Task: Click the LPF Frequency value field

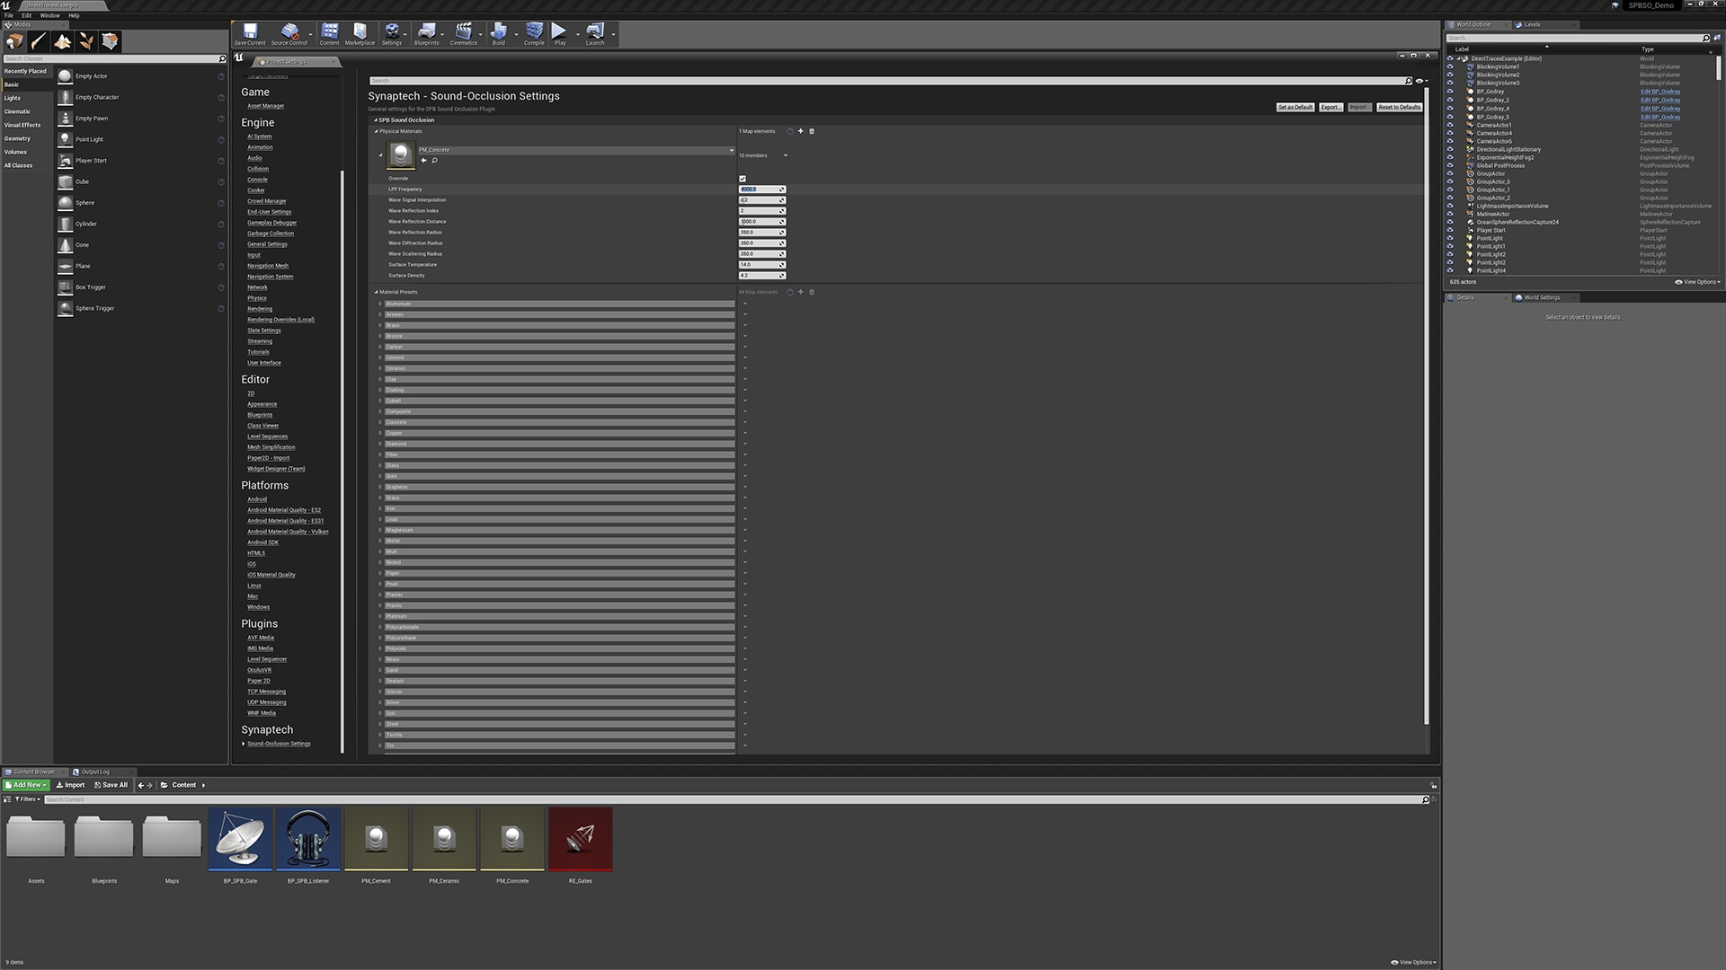Action: [x=758, y=190]
